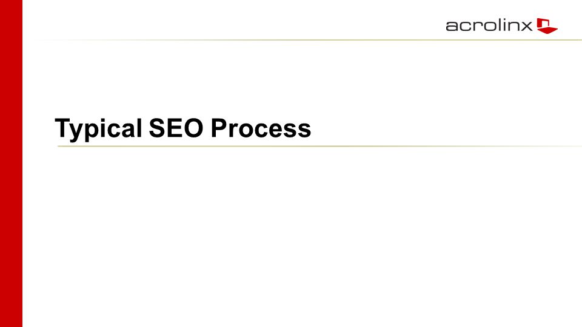582x327 pixels.
Task: Click the letter l in acrolinx
Action: pyautogui.click(x=498, y=25)
